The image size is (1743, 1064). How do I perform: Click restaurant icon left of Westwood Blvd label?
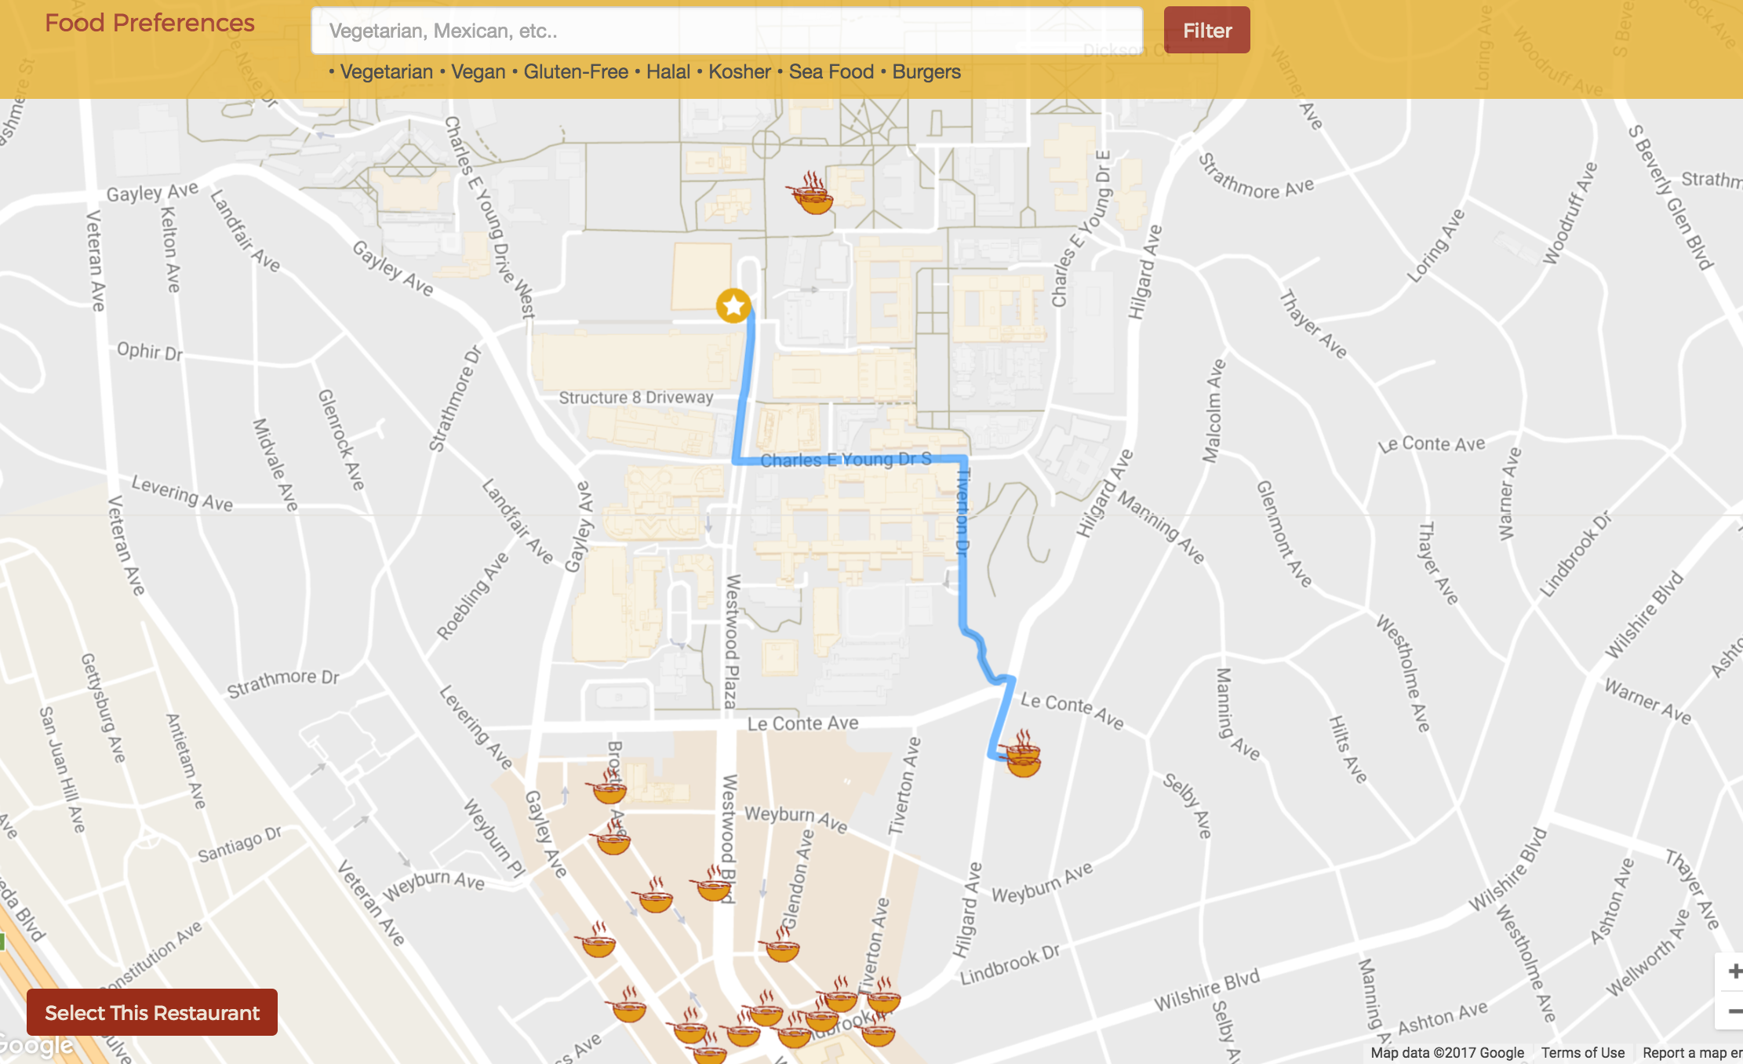point(713,885)
